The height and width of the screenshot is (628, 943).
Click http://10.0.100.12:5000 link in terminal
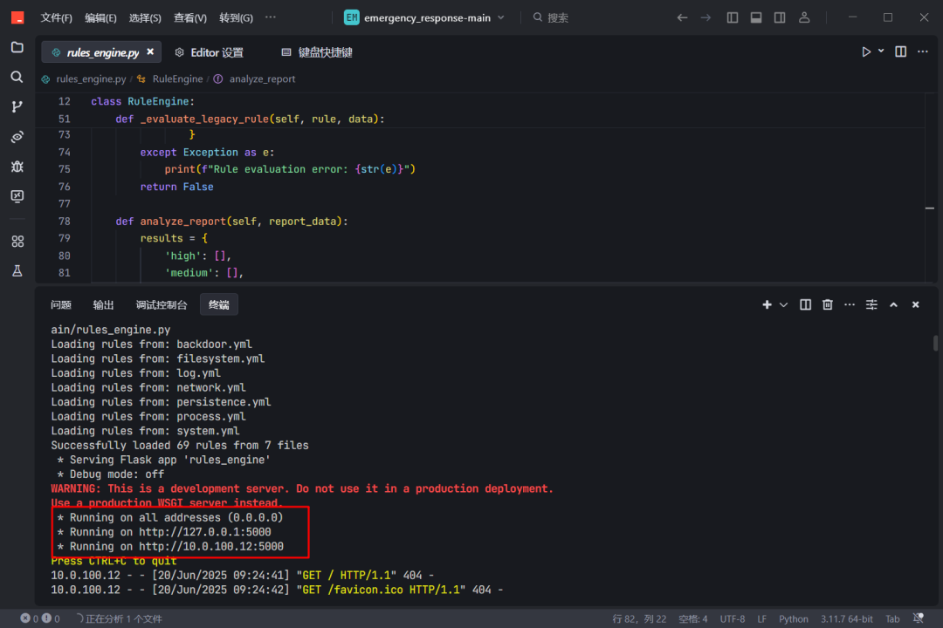tap(211, 546)
